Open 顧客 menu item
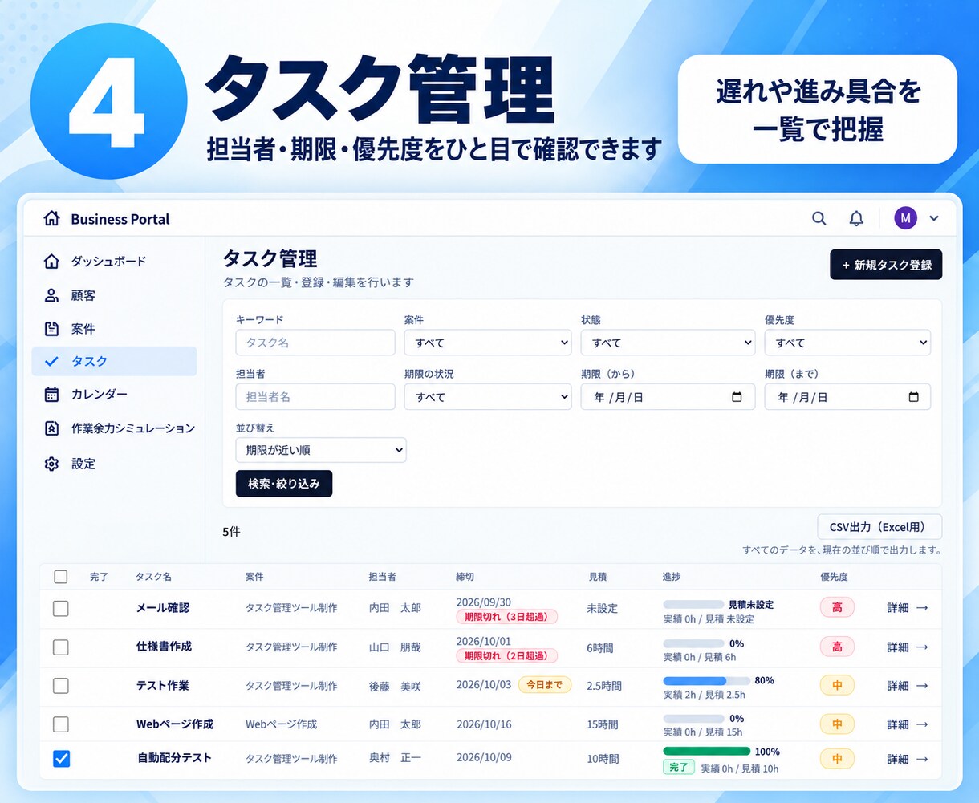The width and height of the screenshot is (979, 803). [114, 295]
